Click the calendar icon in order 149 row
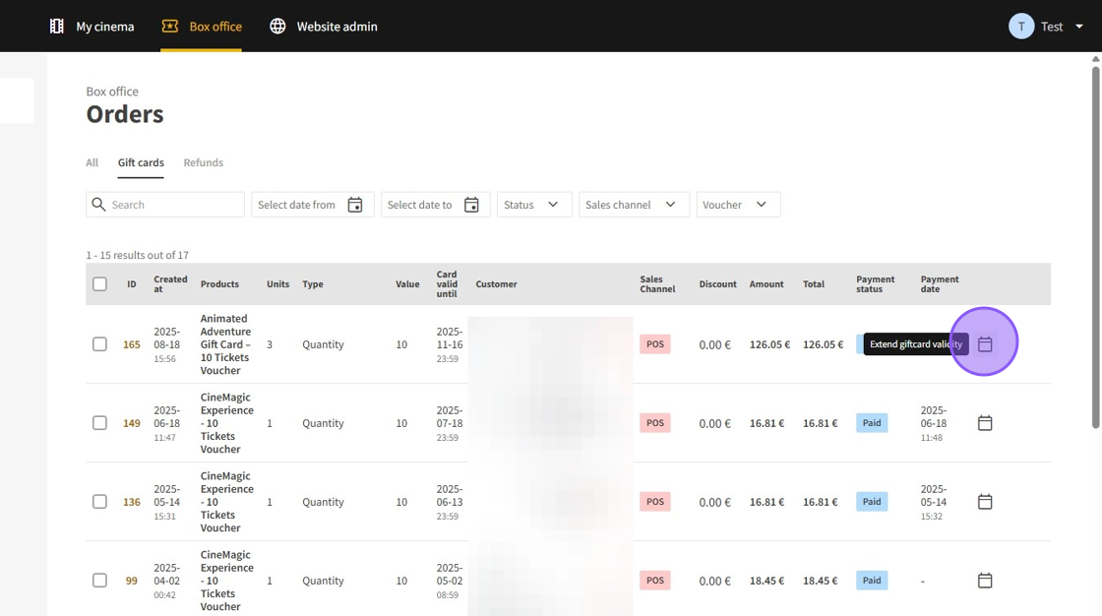Image resolution: width=1102 pixels, height=616 pixels. pyautogui.click(x=985, y=423)
